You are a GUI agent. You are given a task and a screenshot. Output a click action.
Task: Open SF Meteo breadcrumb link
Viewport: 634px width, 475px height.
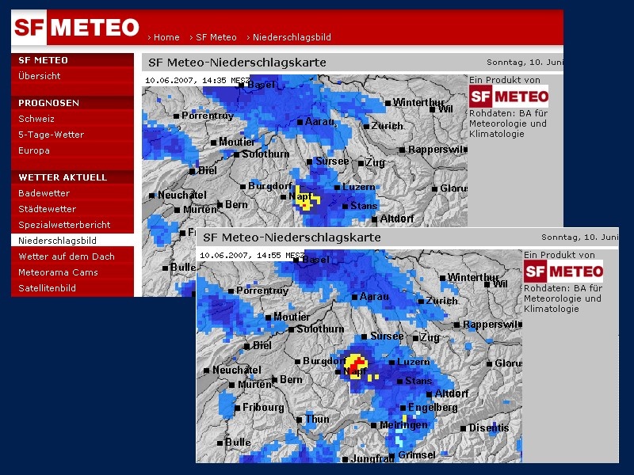click(216, 37)
